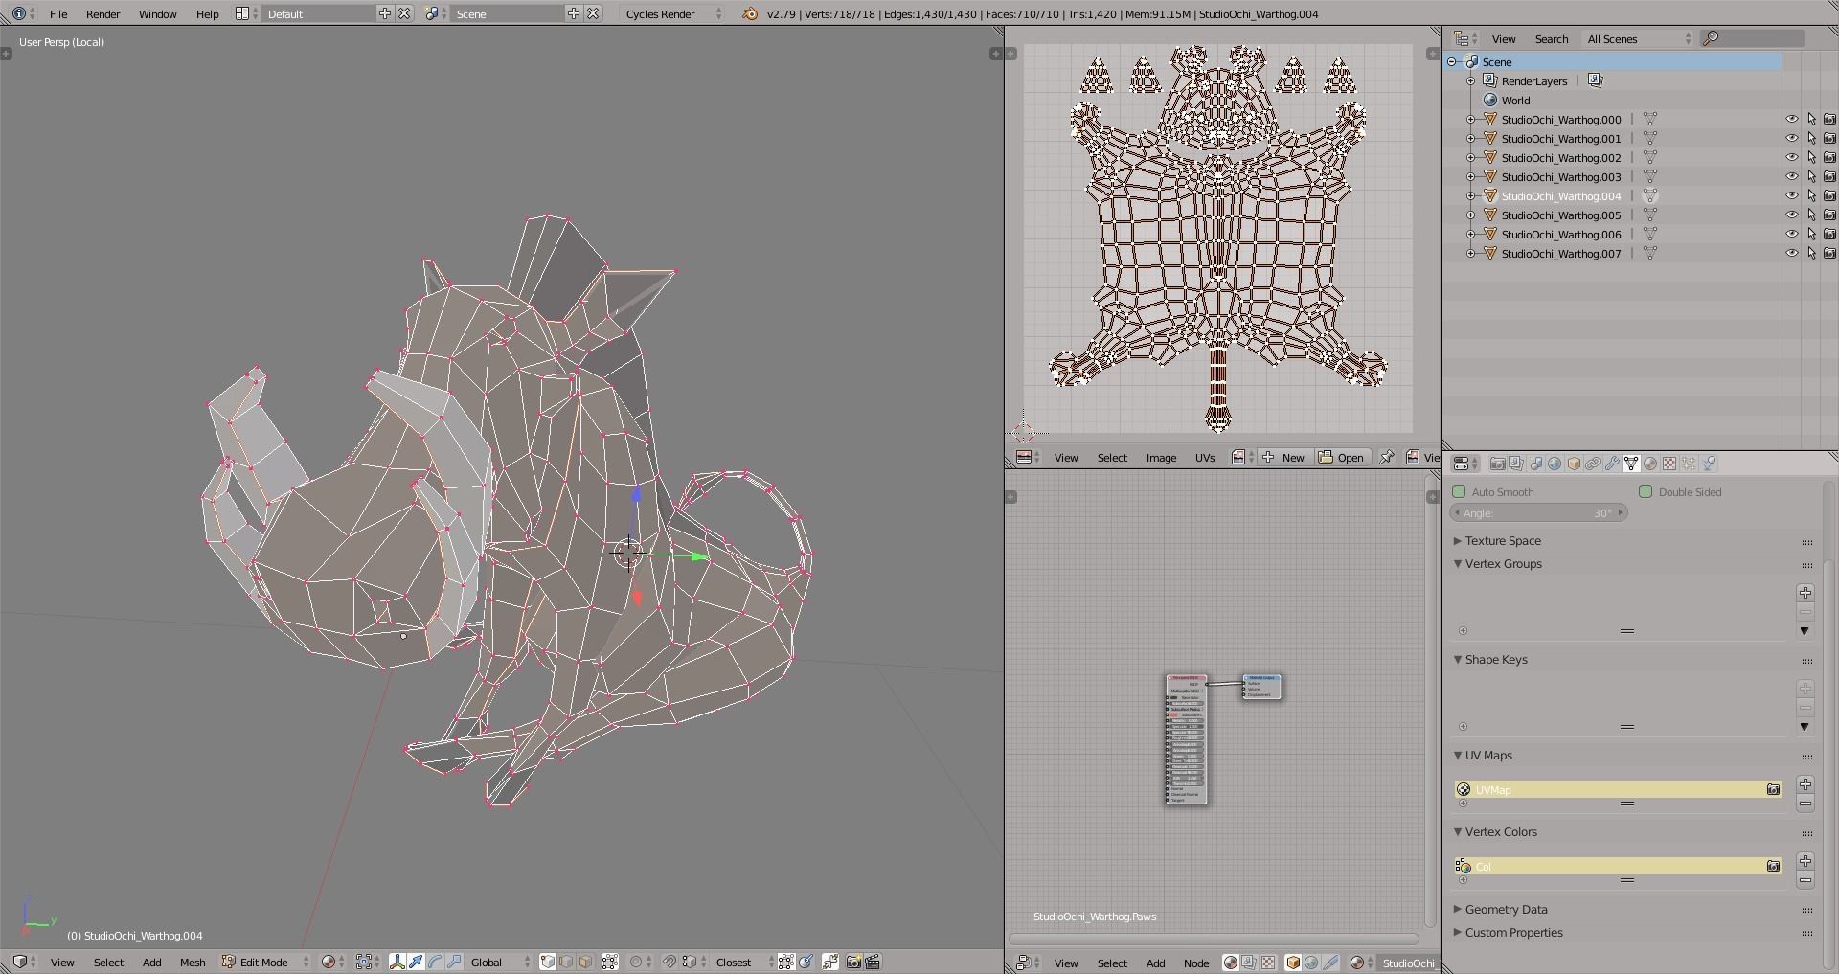This screenshot has height=974, width=1839.
Task: Select the scale manipulator icon
Action: [x=454, y=963]
